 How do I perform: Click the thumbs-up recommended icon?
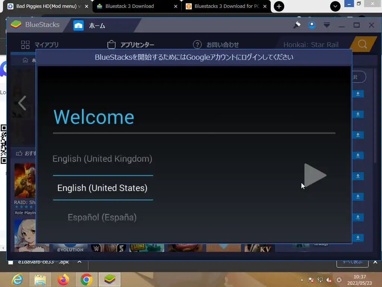tap(19, 153)
